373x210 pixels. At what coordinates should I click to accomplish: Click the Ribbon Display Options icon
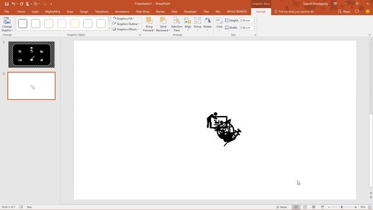coord(335,4)
